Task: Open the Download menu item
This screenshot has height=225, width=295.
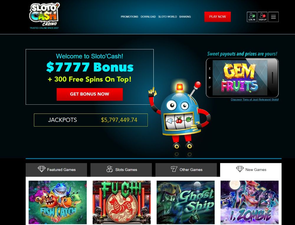Action: coord(148,17)
